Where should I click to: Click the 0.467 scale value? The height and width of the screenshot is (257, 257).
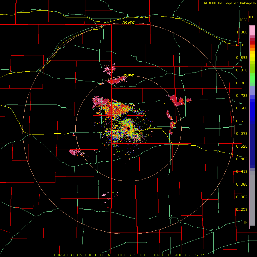pyautogui.click(x=242, y=159)
